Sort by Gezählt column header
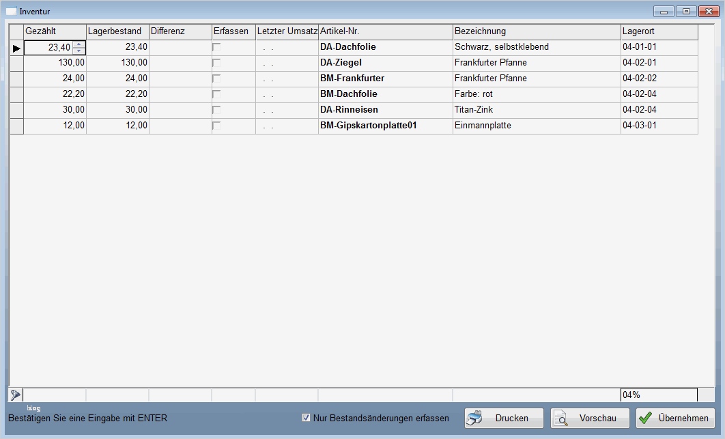This screenshot has width=725, height=439. pos(55,31)
